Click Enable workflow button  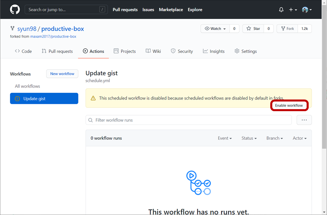pyautogui.click(x=289, y=106)
